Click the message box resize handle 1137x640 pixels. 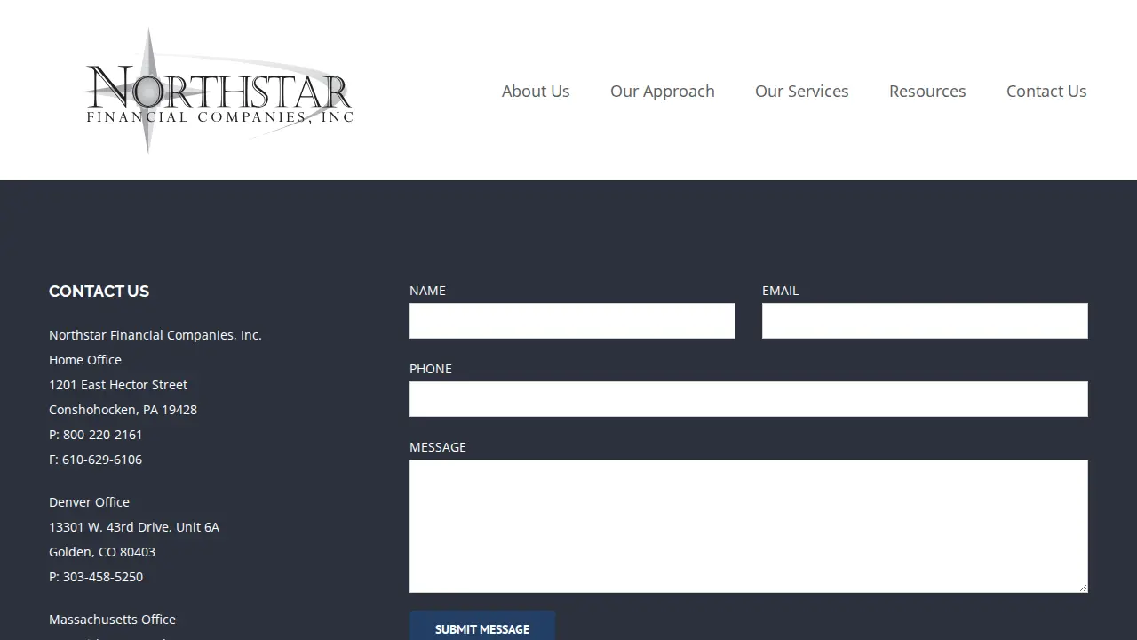(1082, 587)
